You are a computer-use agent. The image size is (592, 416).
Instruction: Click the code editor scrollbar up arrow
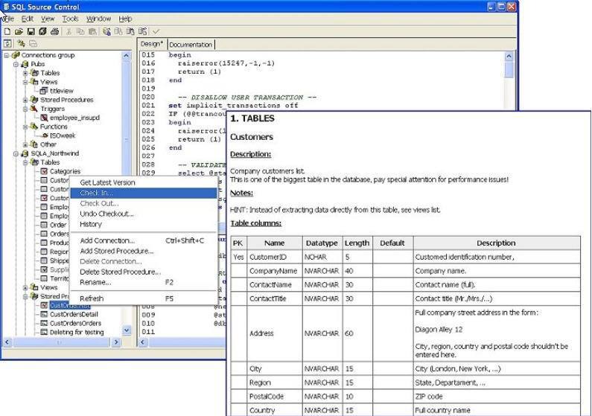click(509, 56)
